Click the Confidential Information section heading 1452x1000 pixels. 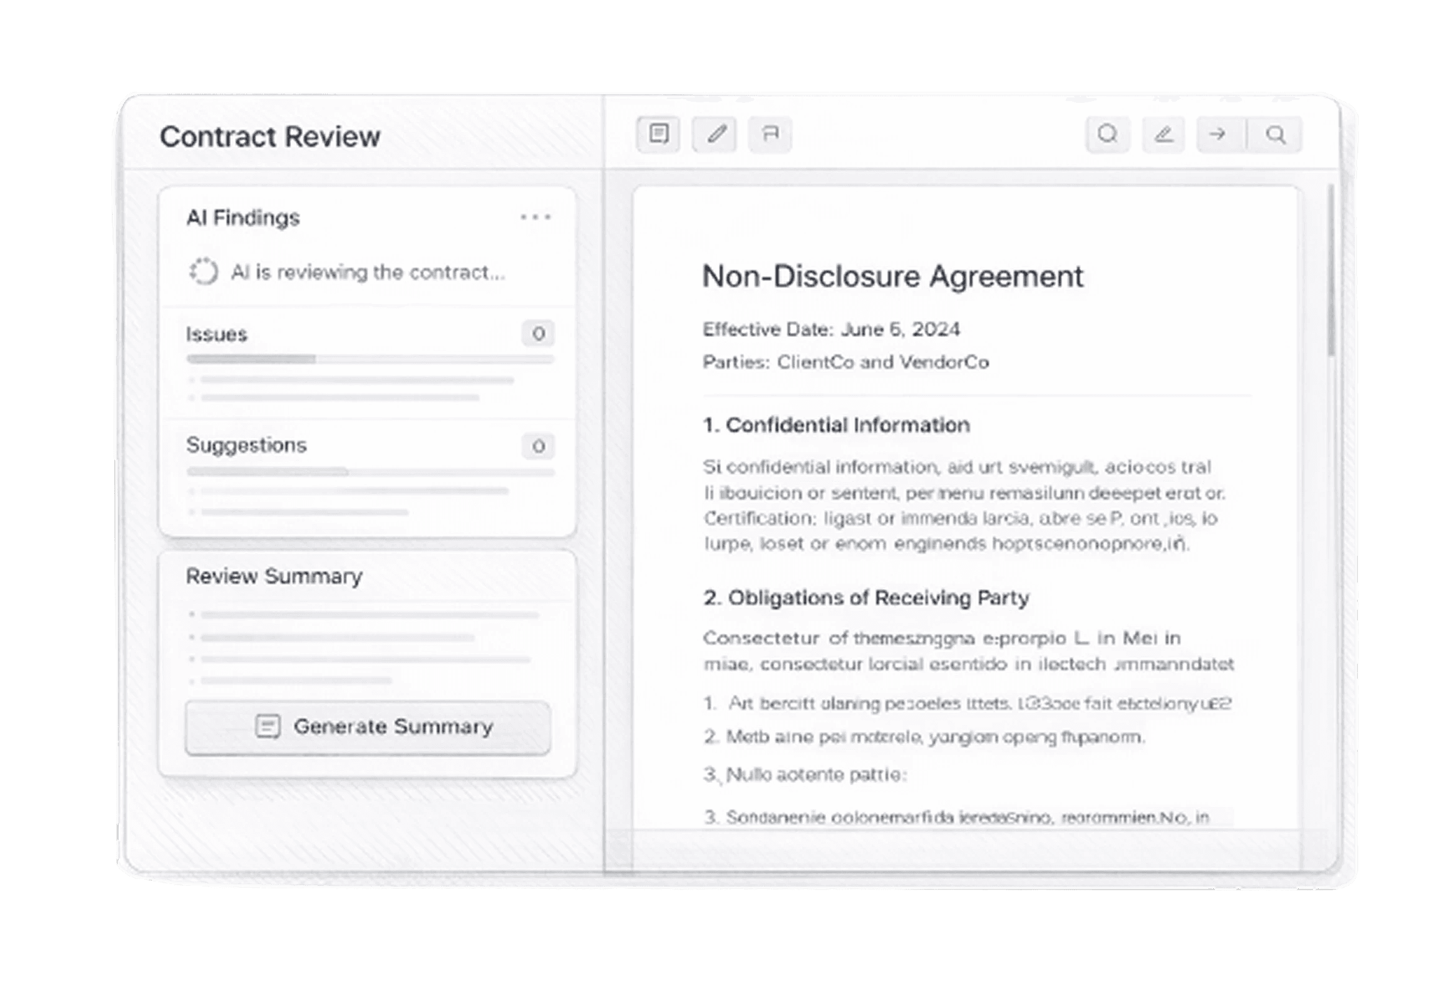click(x=836, y=425)
